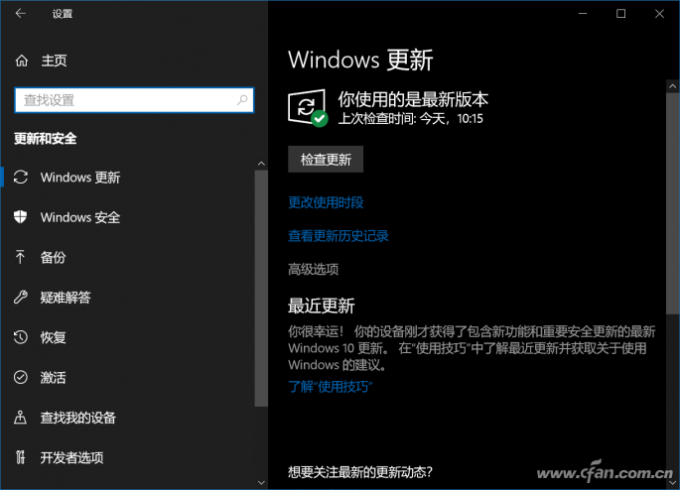Click the main pane scrollbar thumb

pos(673,203)
